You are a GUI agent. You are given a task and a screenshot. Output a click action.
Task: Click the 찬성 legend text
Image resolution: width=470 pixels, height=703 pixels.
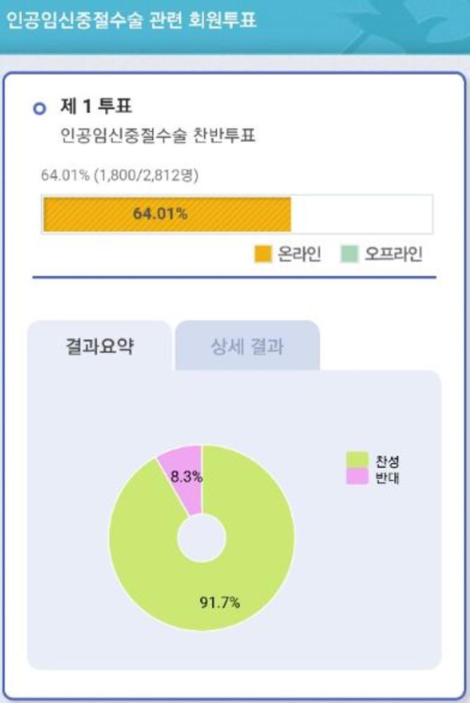[387, 461]
